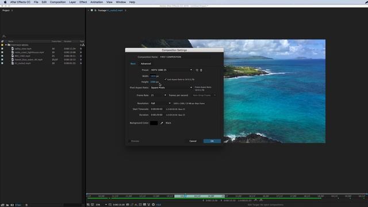Open the Project panel menu
Viewport: 368px width, 207px height.
click(12, 10)
